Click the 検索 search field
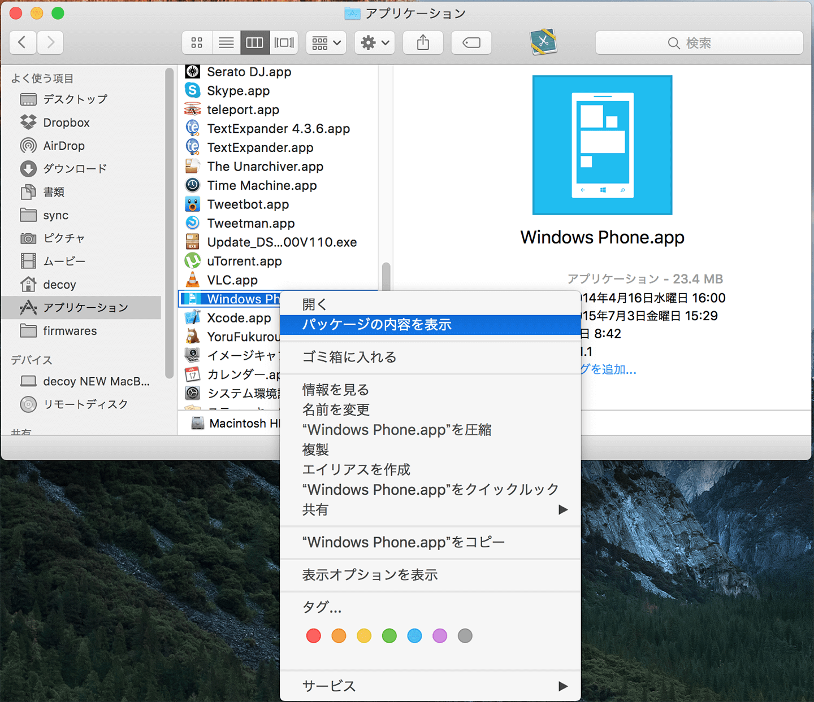814x702 pixels. [x=699, y=43]
